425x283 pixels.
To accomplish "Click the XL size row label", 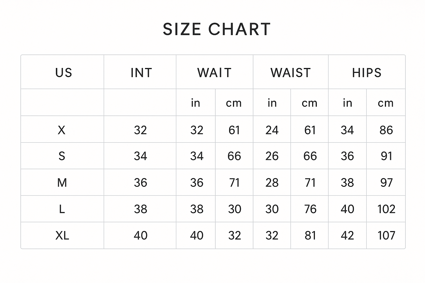I will pos(62,235).
